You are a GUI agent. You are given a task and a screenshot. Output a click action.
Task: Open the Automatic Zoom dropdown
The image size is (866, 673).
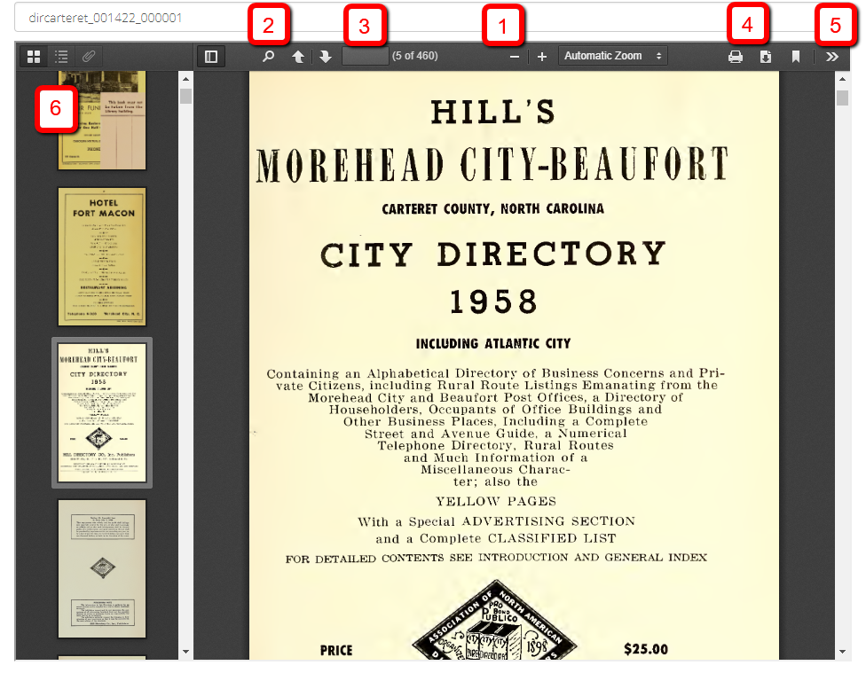pyautogui.click(x=612, y=56)
